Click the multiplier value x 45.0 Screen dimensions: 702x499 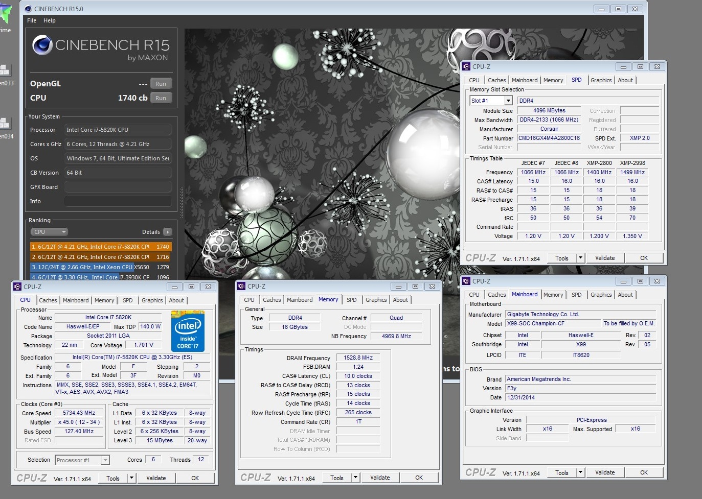click(x=79, y=422)
